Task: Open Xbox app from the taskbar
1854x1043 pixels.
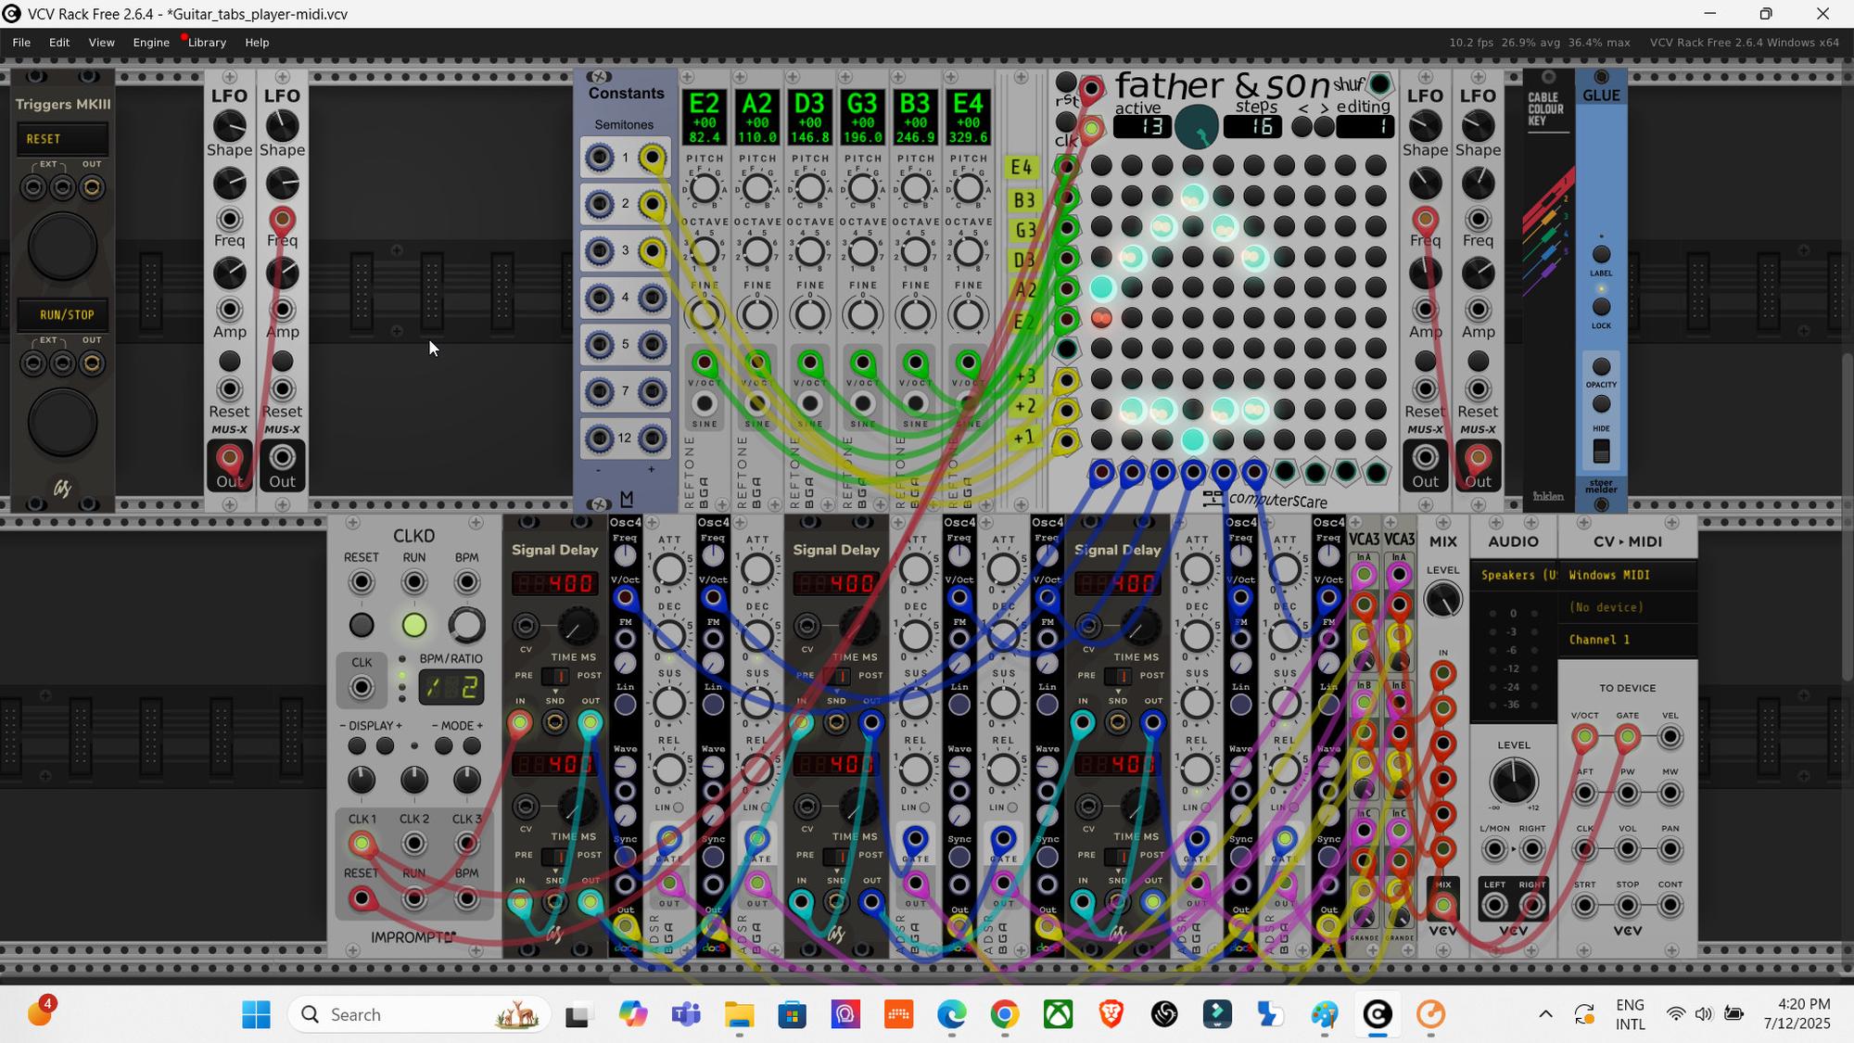Action: click(x=1058, y=1014)
